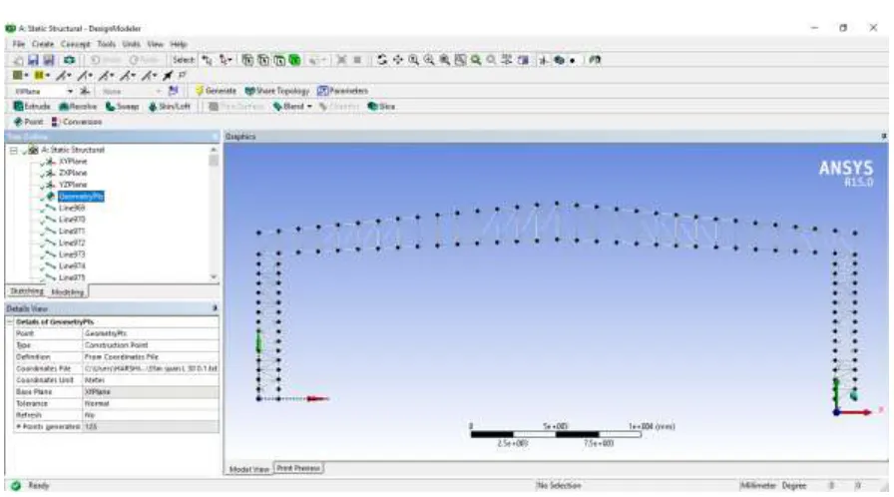894x497 pixels.
Task: Activate the Rotate view tool
Action: (x=382, y=60)
